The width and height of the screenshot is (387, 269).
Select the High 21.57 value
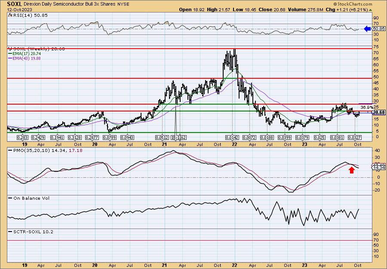point(218,9)
